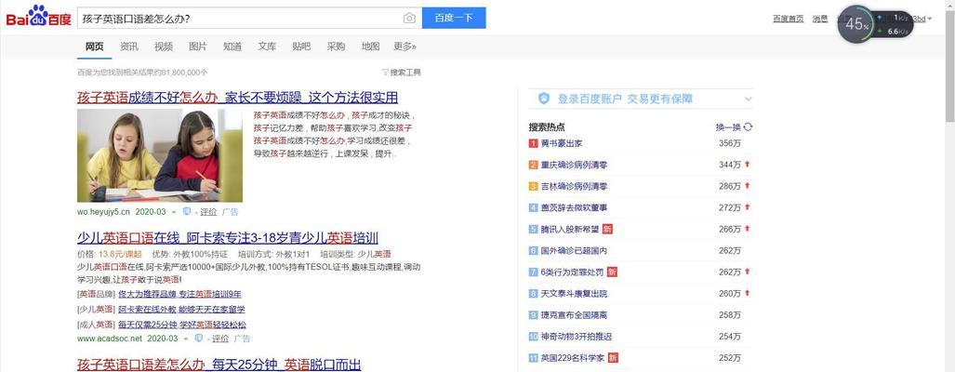Click the shield icon in login banner
Viewport: 955px width, 372px height.
coord(544,99)
